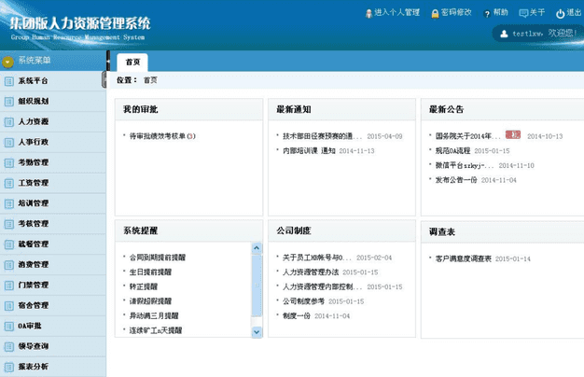The width and height of the screenshot is (584, 377).
Task: Open 技术部田径赛预赛的通... notice
Action: [322, 136]
